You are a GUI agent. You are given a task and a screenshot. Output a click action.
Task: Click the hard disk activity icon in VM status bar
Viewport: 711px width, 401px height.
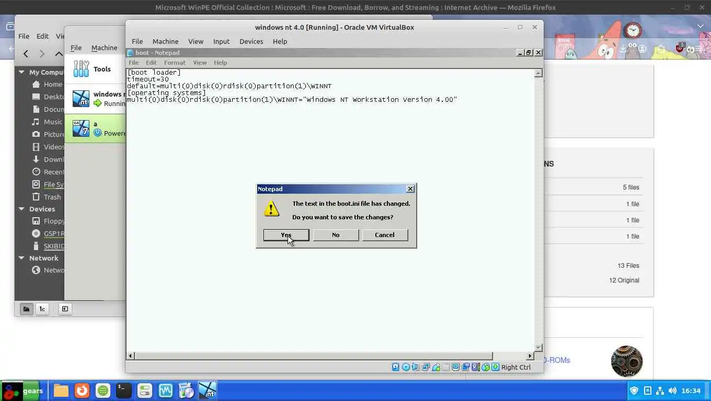(x=396, y=367)
